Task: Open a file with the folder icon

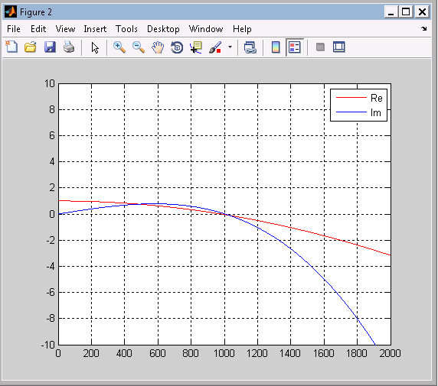Action: (x=30, y=47)
